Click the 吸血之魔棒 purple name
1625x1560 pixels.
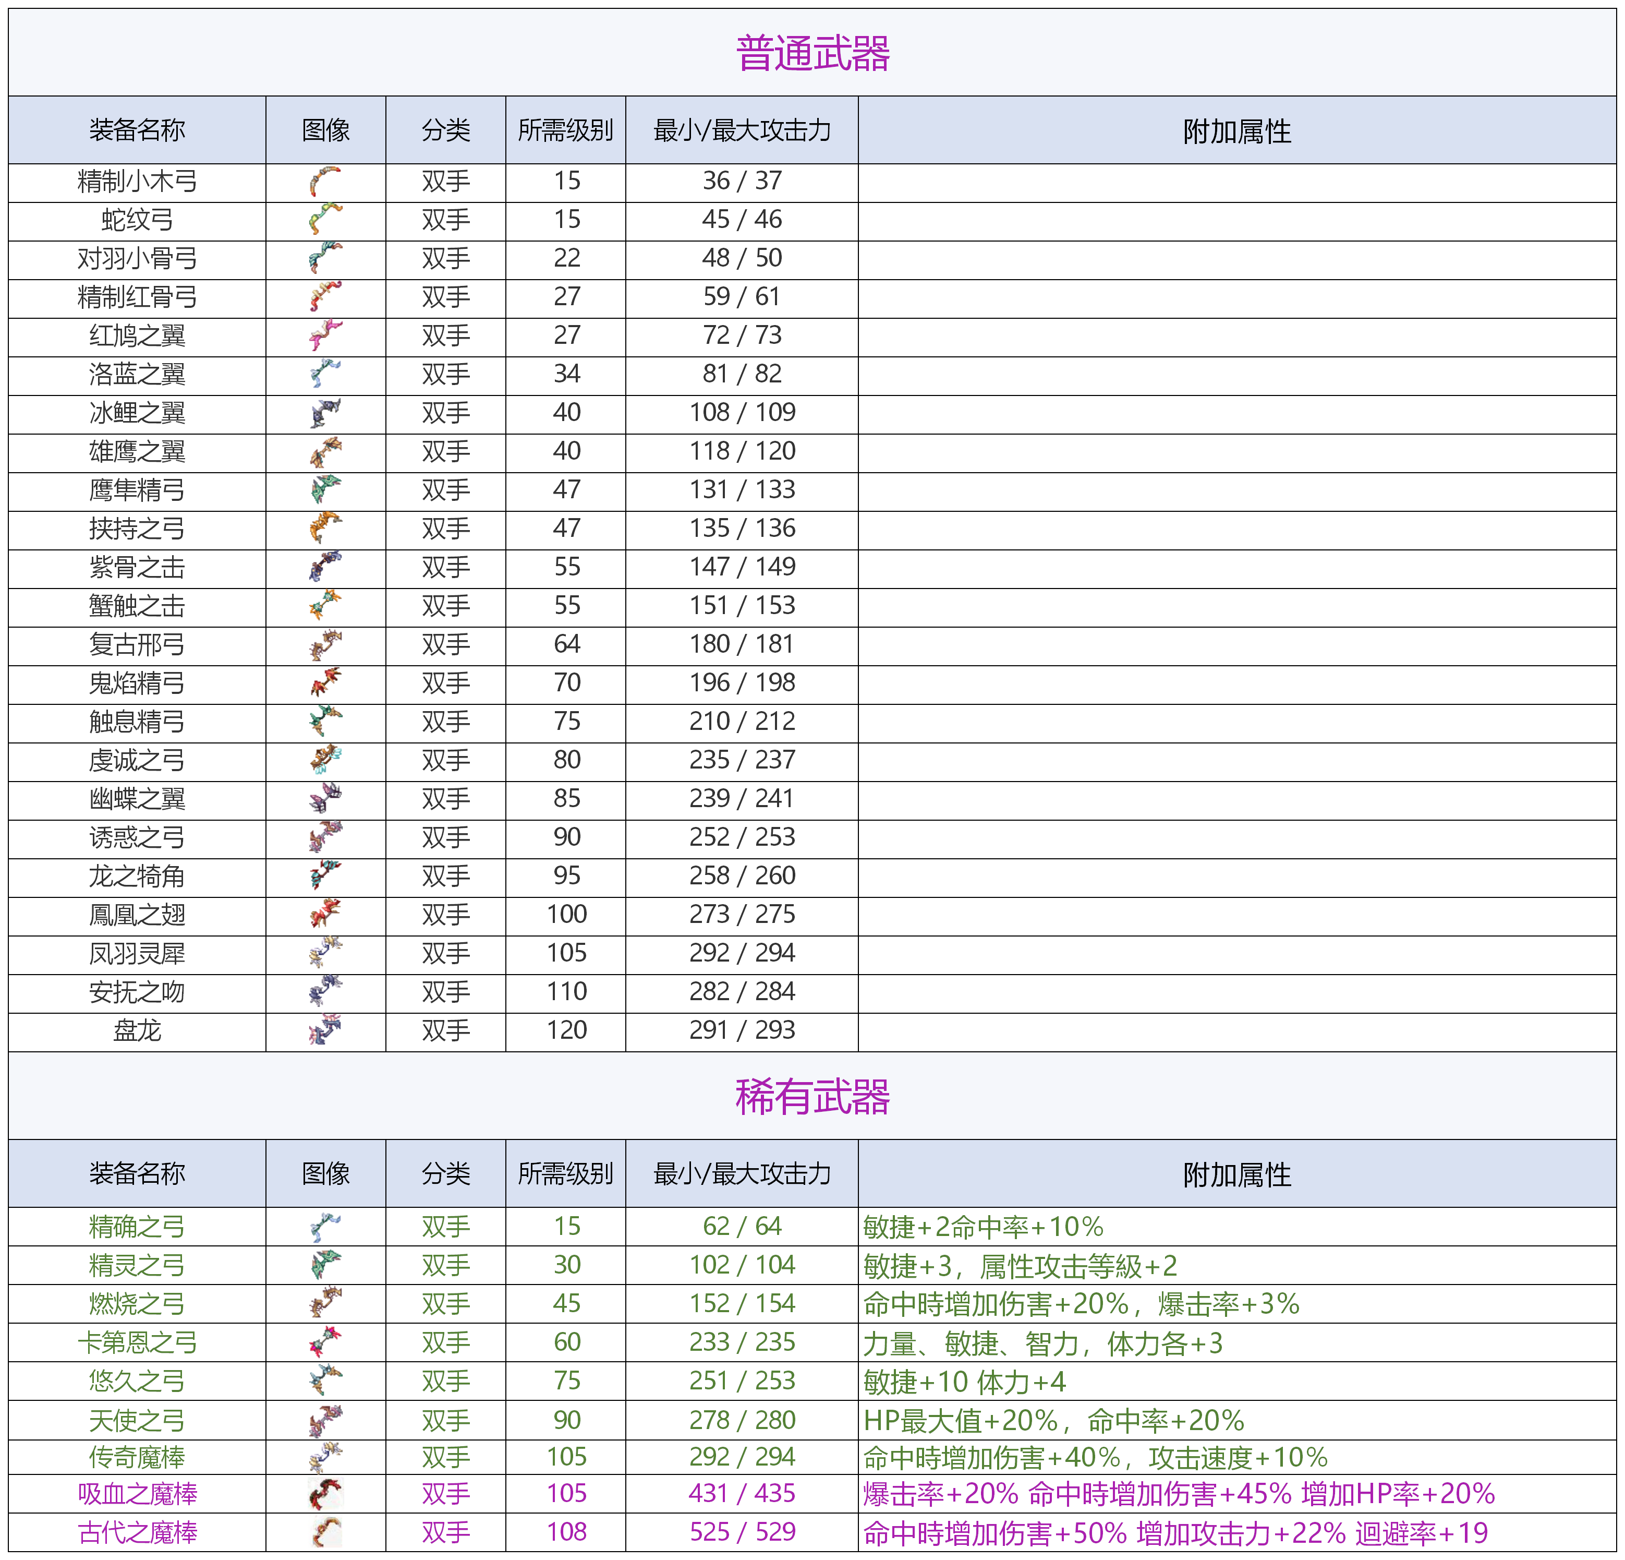coord(137,1494)
